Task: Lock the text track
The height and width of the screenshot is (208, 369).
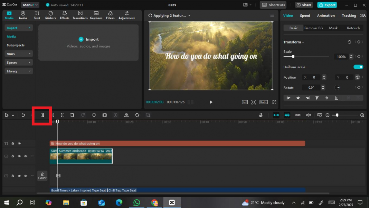Action: [12, 143]
